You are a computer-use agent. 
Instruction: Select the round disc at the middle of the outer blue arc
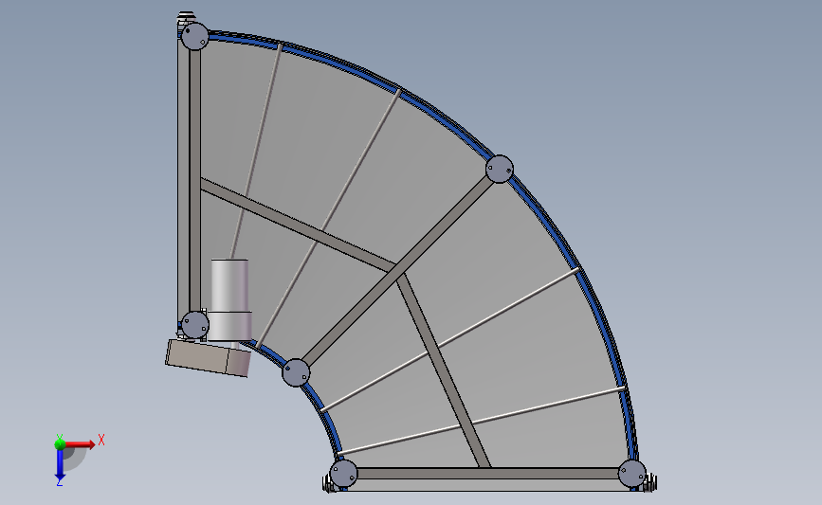[500, 169]
